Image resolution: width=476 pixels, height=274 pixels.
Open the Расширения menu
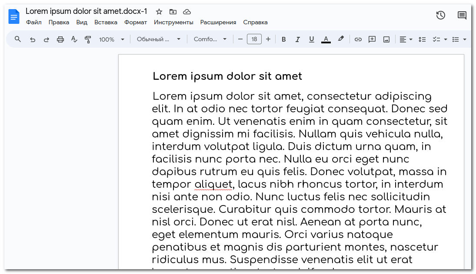pos(218,23)
